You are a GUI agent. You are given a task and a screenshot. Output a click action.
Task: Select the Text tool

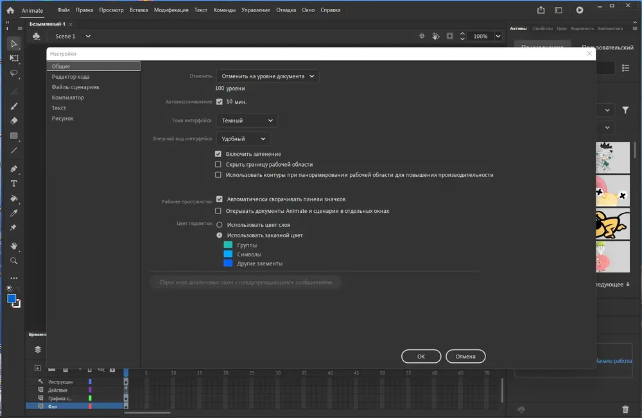point(14,183)
